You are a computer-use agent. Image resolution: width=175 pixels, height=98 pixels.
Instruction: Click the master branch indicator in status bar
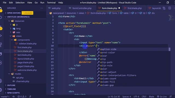5,97
